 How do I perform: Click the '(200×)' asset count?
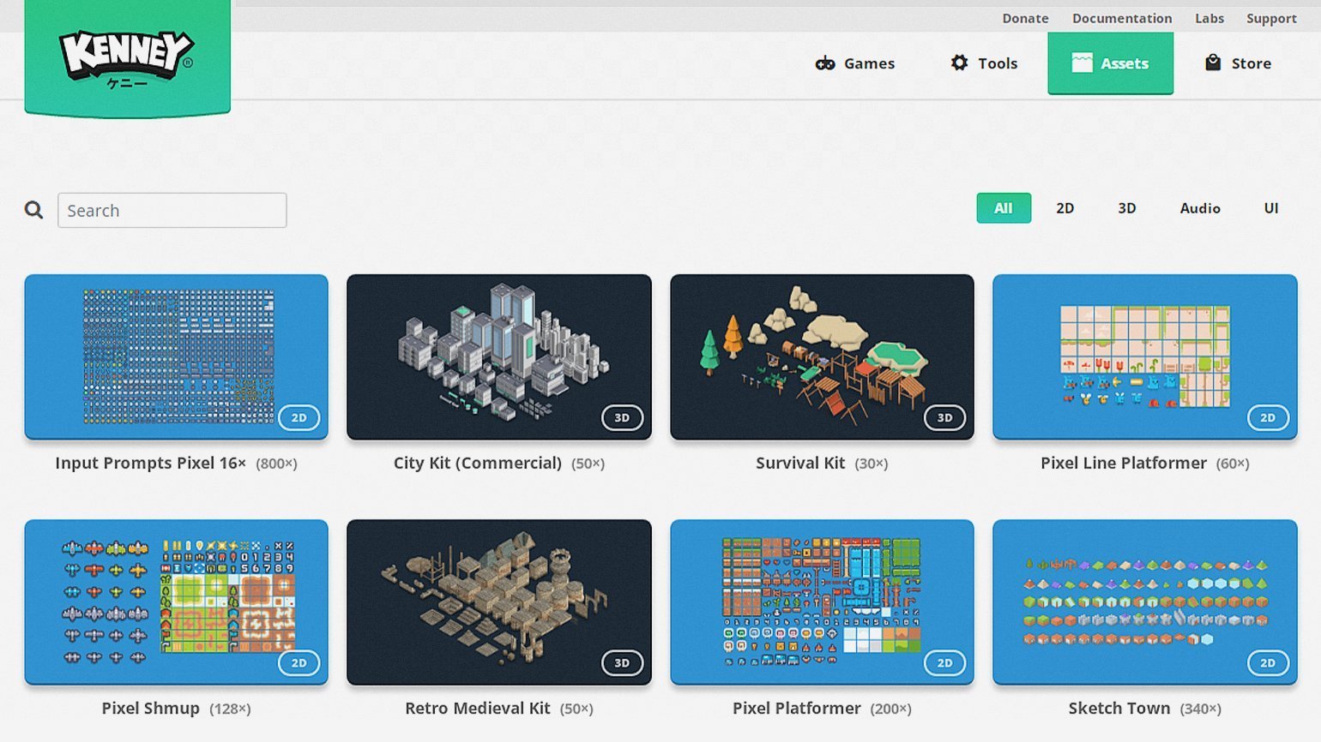tap(891, 709)
